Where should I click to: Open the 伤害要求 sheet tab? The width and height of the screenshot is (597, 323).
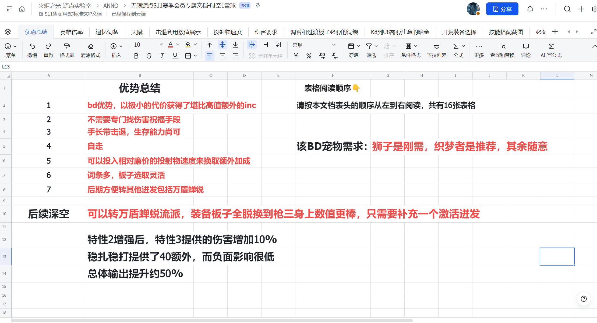pos(266,32)
